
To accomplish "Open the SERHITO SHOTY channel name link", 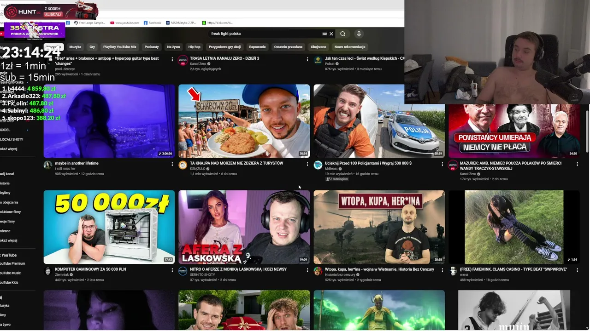I will (x=202, y=274).
